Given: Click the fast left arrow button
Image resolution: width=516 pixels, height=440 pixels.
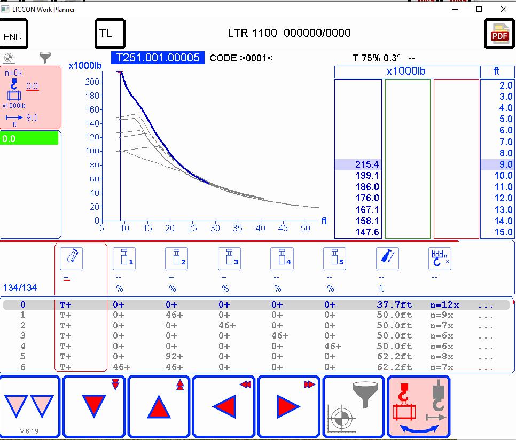Looking at the screenshot, I should pyautogui.click(x=224, y=406).
